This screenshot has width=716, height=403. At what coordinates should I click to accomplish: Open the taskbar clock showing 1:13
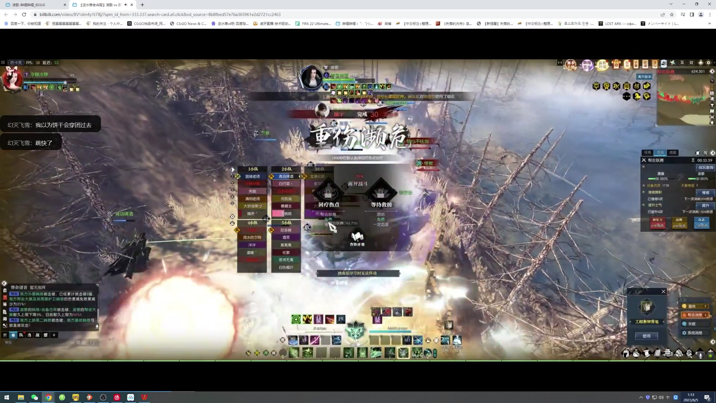[x=691, y=397]
